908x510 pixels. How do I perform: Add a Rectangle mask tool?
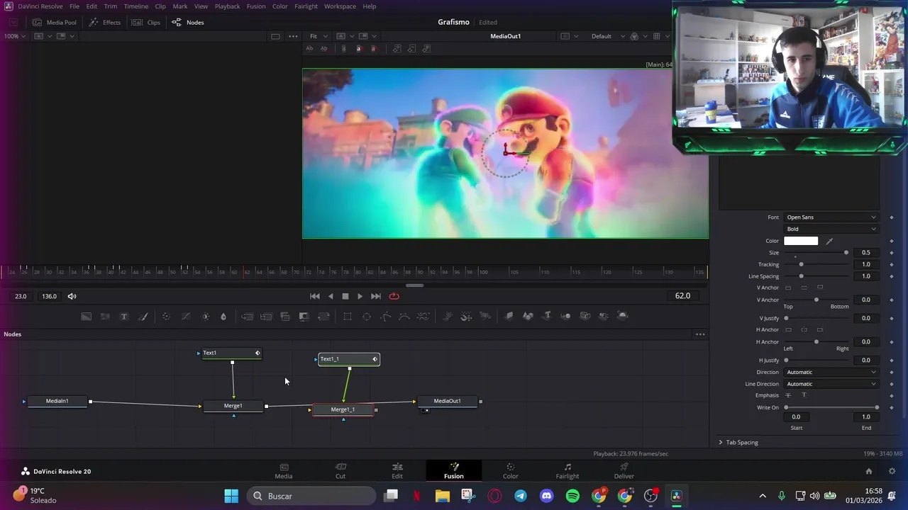click(348, 316)
